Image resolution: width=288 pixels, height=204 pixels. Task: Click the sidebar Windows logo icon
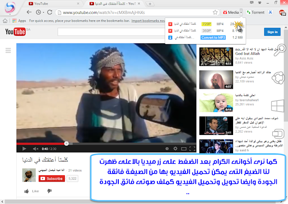278,106
